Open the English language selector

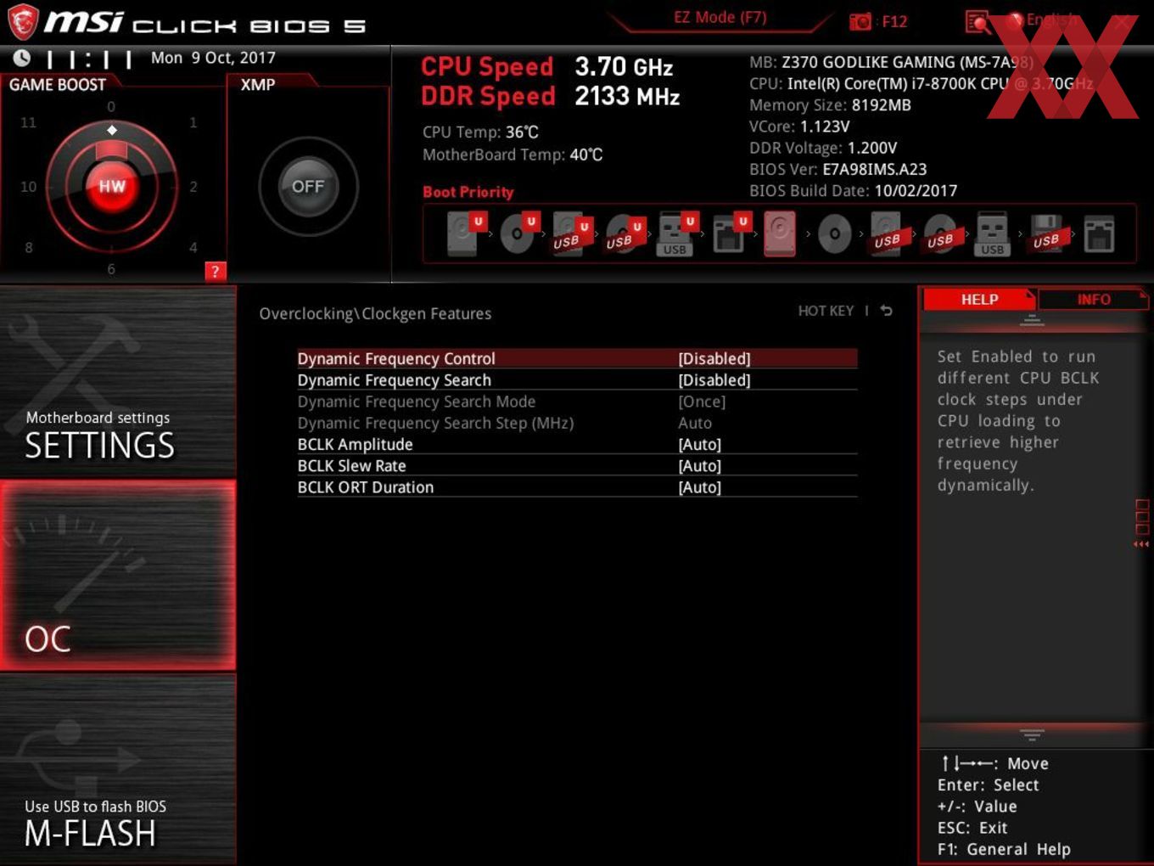1044,20
